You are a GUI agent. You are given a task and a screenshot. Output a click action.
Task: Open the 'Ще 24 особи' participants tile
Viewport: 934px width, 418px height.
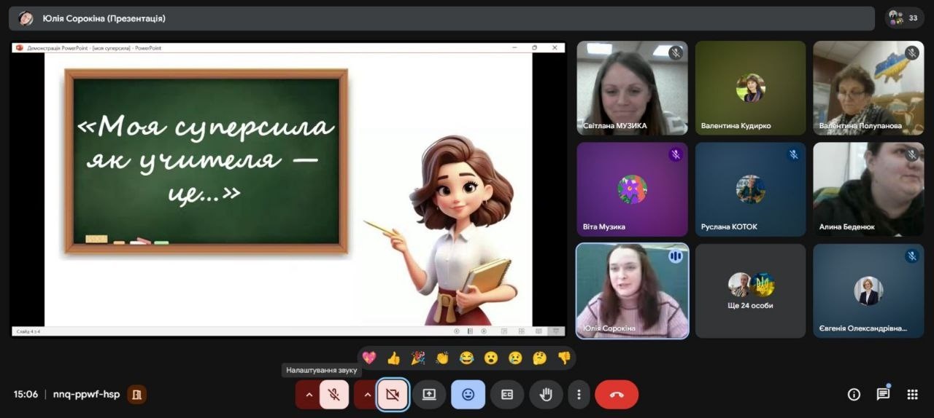point(750,291)
